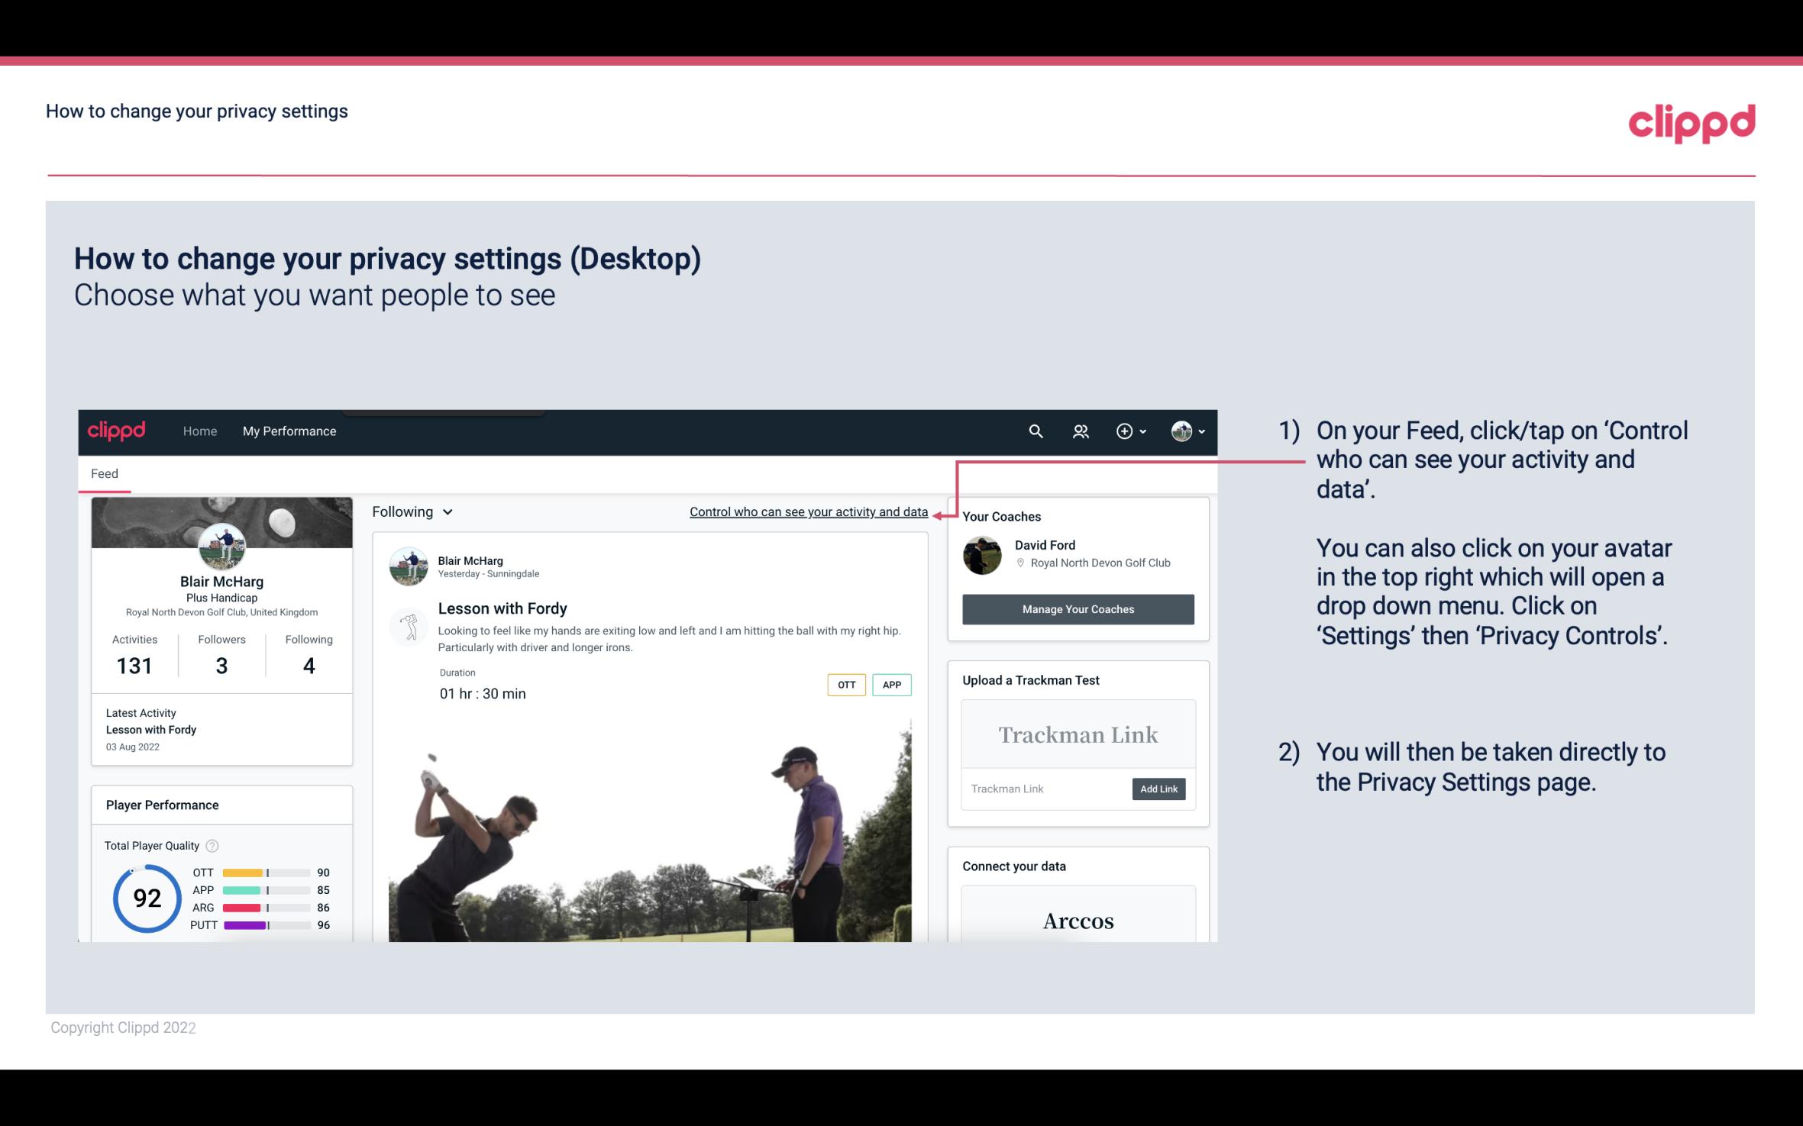Select the My Performance menu tab
Screen dimensions: 1803x1126
(289, 431)
